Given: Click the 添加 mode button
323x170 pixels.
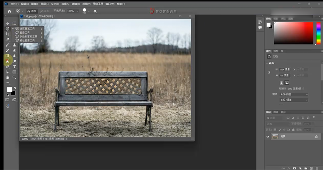Looking at the screenshot, I should pos(32,11).
